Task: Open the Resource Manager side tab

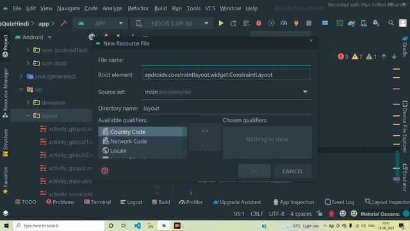Action: coord(5,92)
